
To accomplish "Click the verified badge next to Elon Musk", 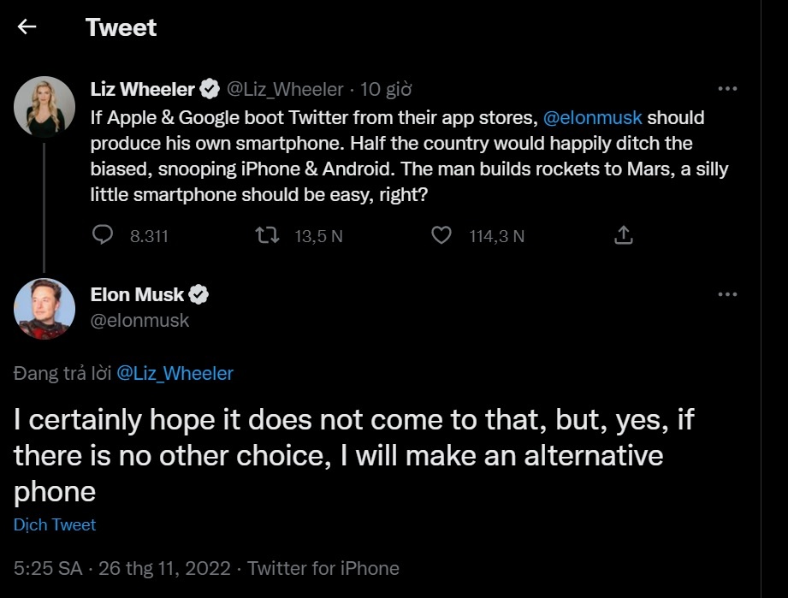I will 198,294.
